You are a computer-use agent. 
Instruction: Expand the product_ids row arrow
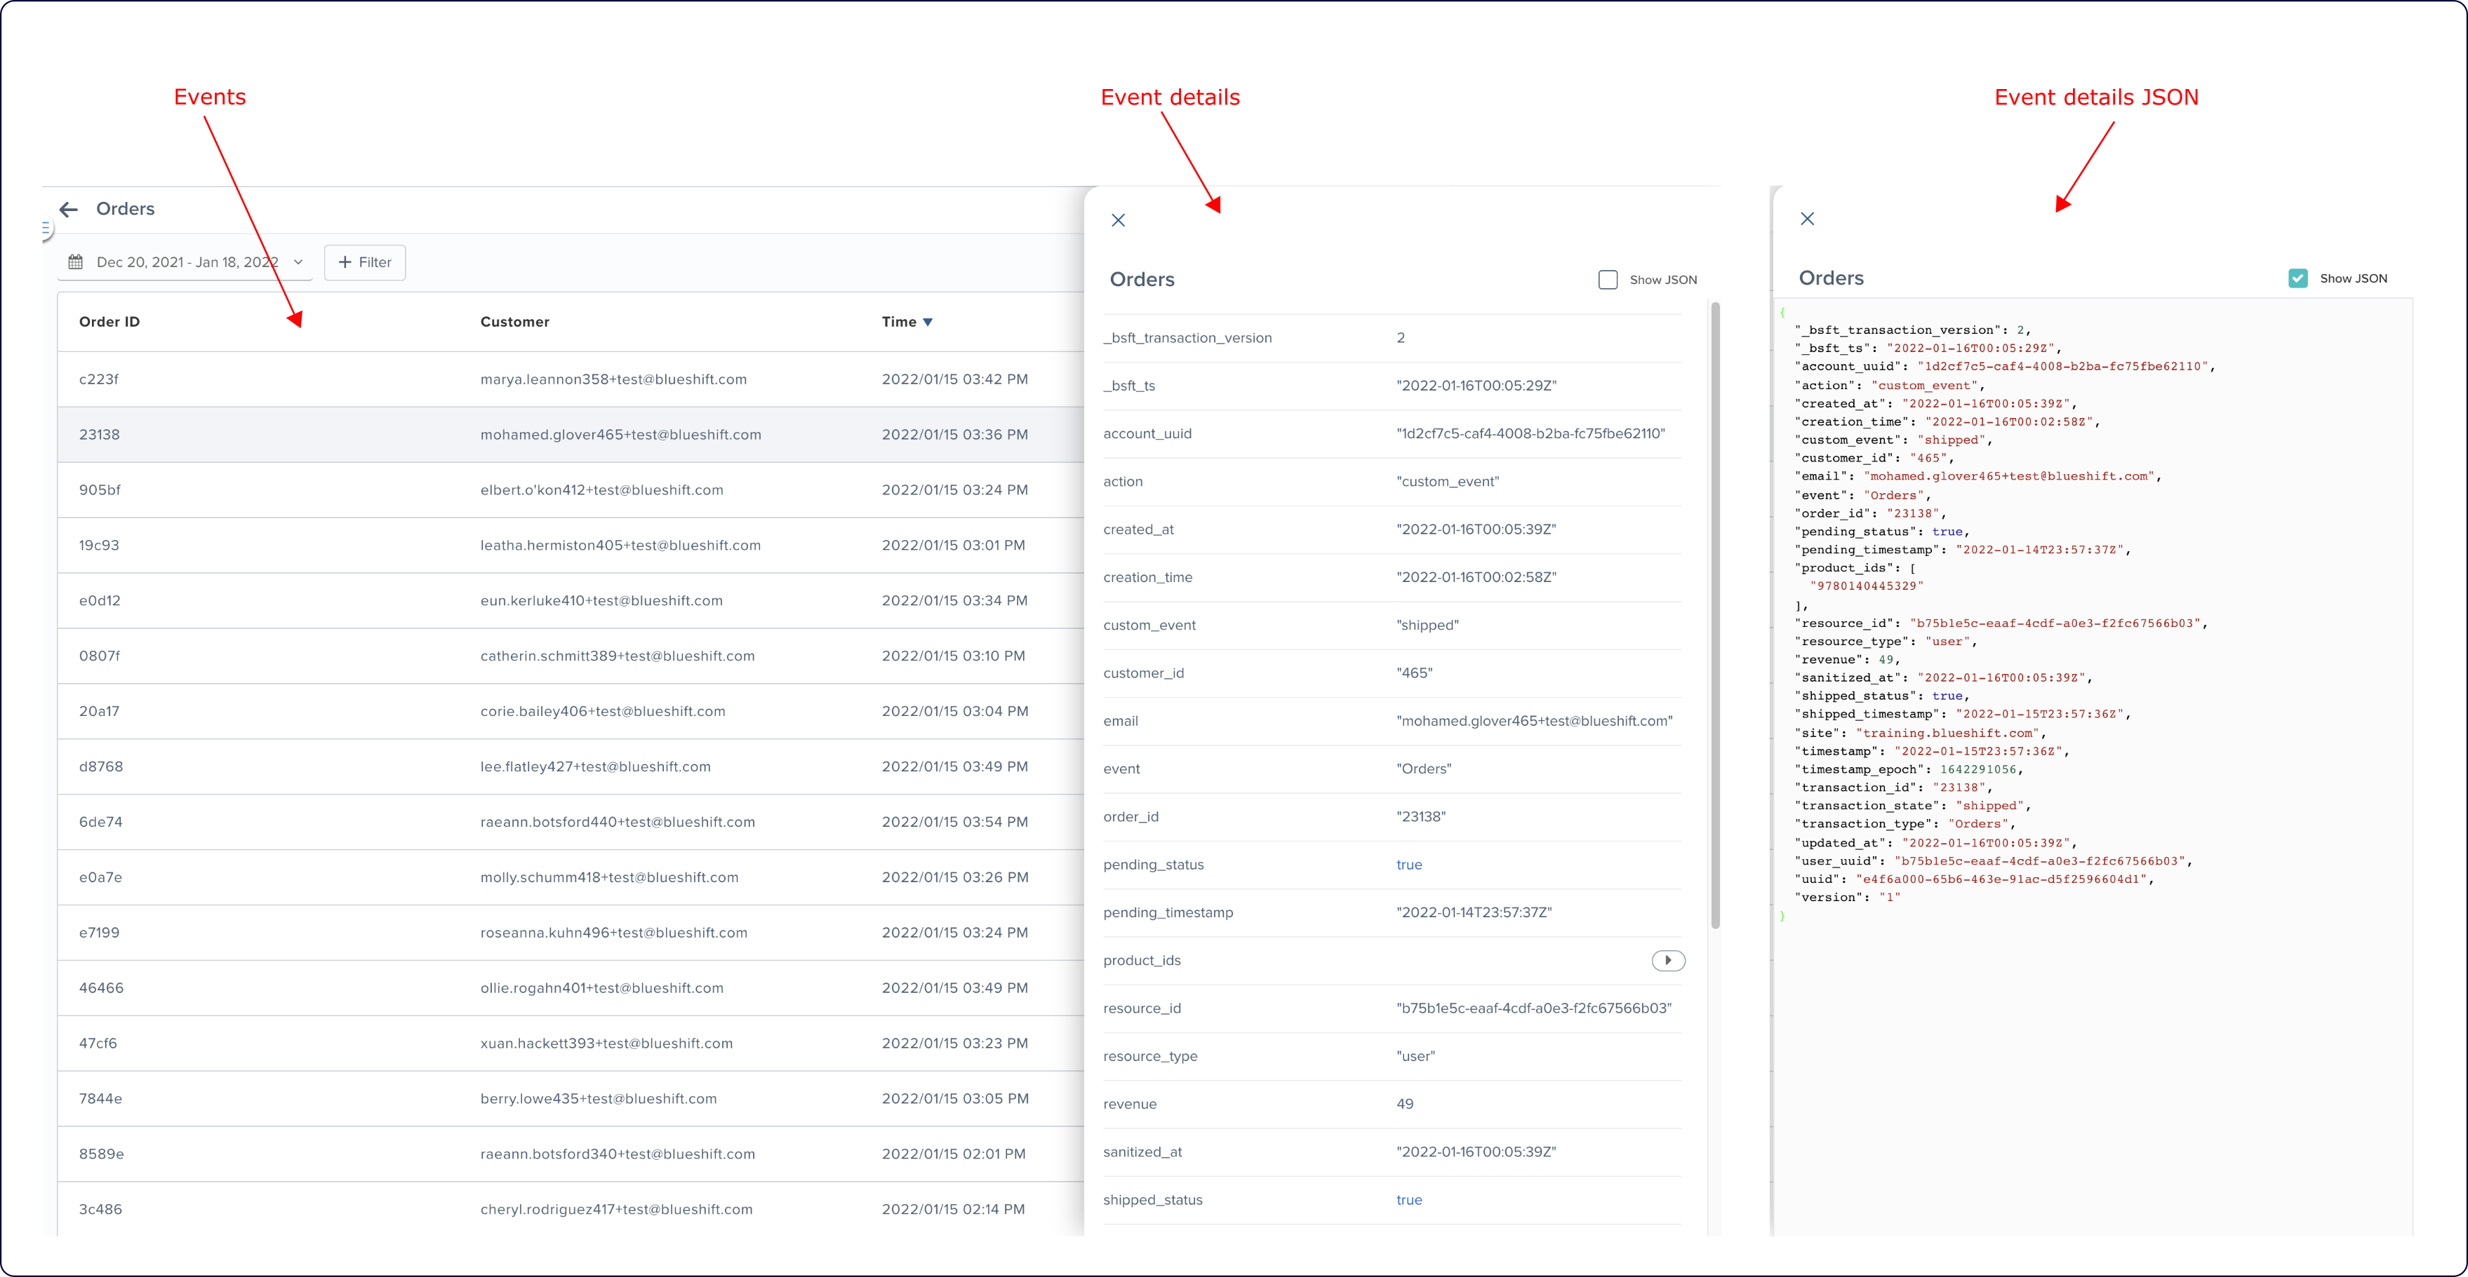(x=1668, y=960)
